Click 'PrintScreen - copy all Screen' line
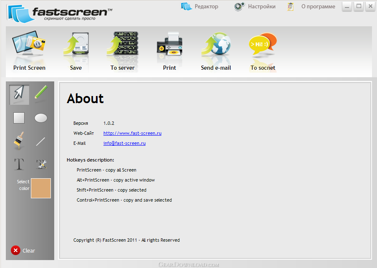The image size is (377, 268). coord(106,170)
